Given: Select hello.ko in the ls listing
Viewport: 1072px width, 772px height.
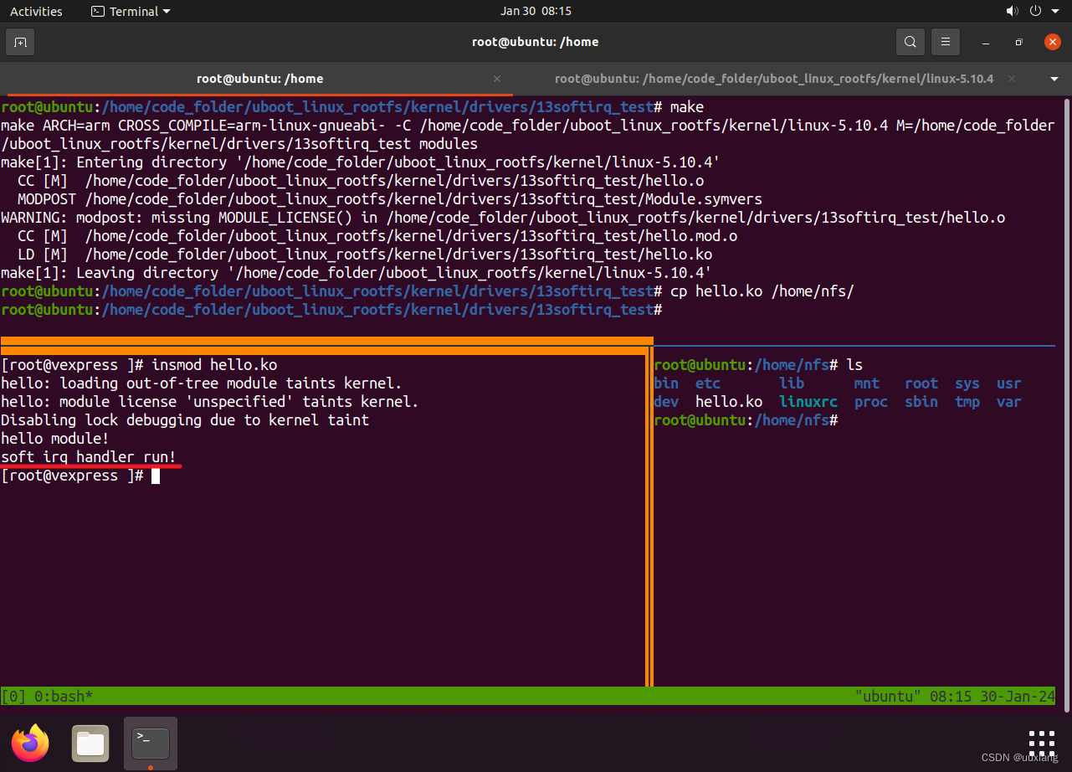Looking at the screenshot, I should click(x=729, y=401).
